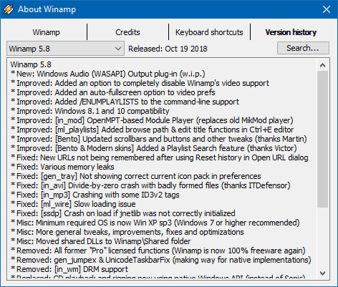Screen dimensions: 338x287
Task: Click the [Bento] Updated scrollbars line
Action: (159, 139)
